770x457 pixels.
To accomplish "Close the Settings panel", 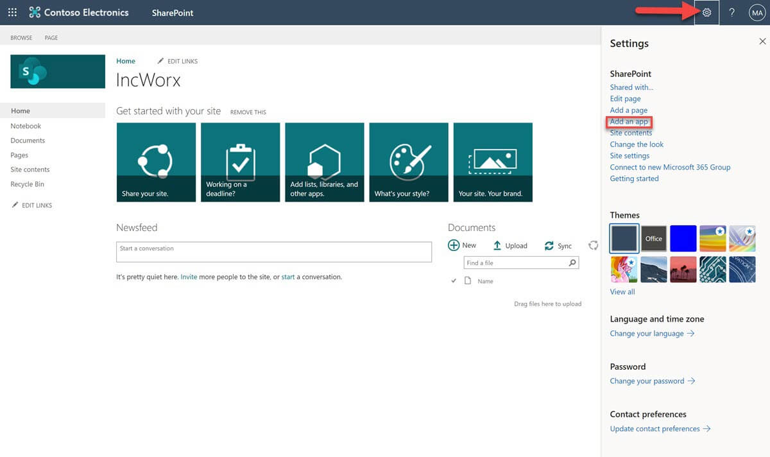I will (x=762, y=41).
